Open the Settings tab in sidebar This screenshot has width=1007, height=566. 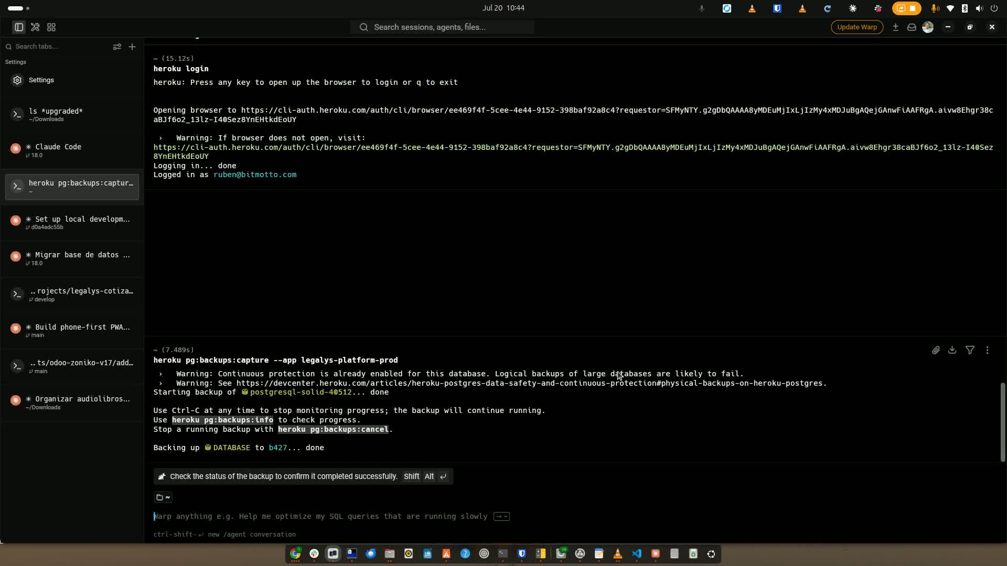pos(72,80)
